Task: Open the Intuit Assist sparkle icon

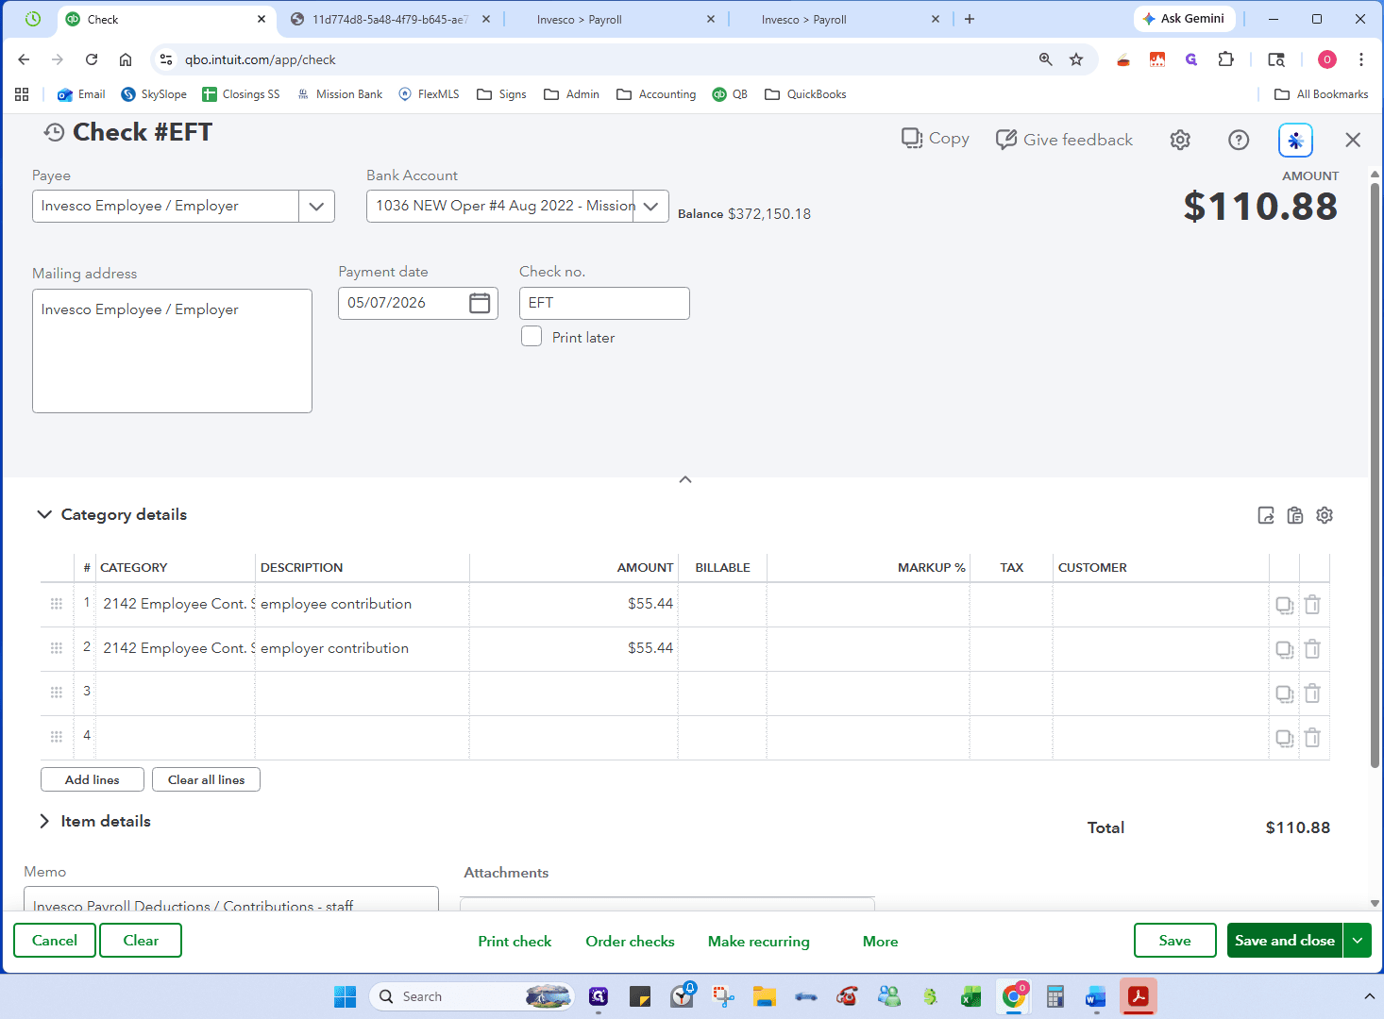Action: [x=1295, y=140]
